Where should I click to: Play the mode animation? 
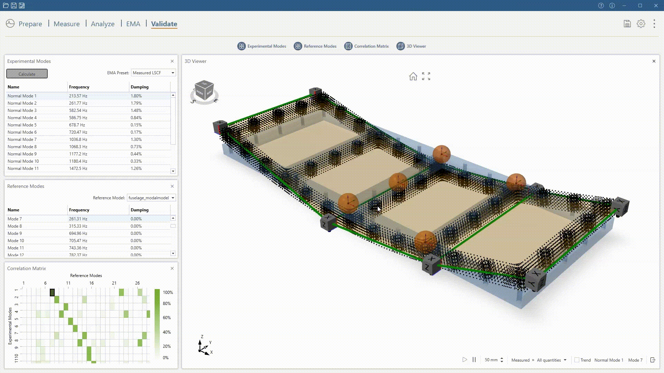point(464,360)
